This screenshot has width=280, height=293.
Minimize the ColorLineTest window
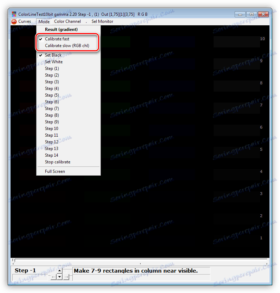240,14
